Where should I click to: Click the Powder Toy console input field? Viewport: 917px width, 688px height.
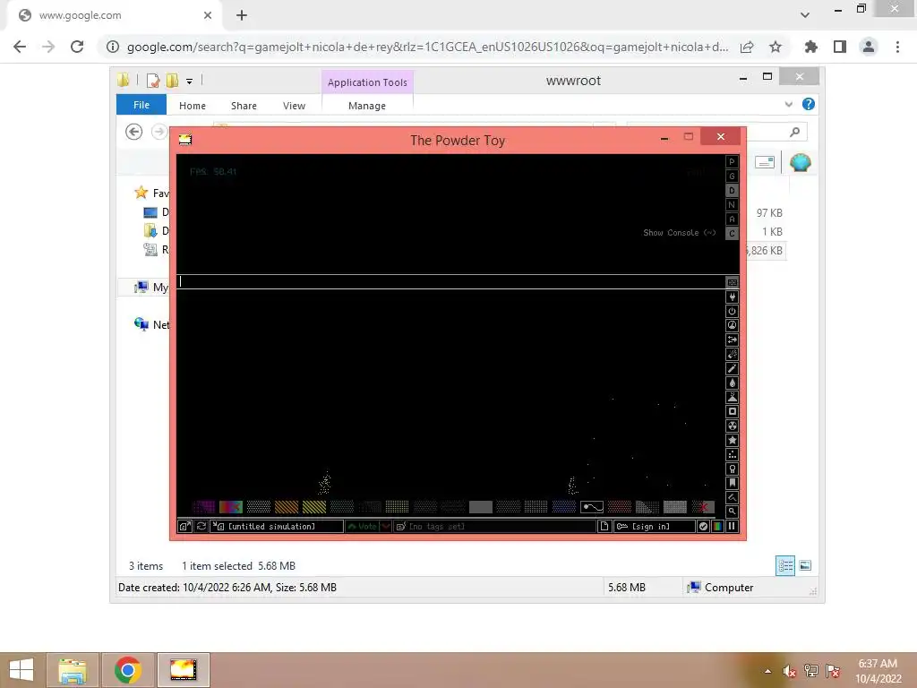[x=451, y=281]
